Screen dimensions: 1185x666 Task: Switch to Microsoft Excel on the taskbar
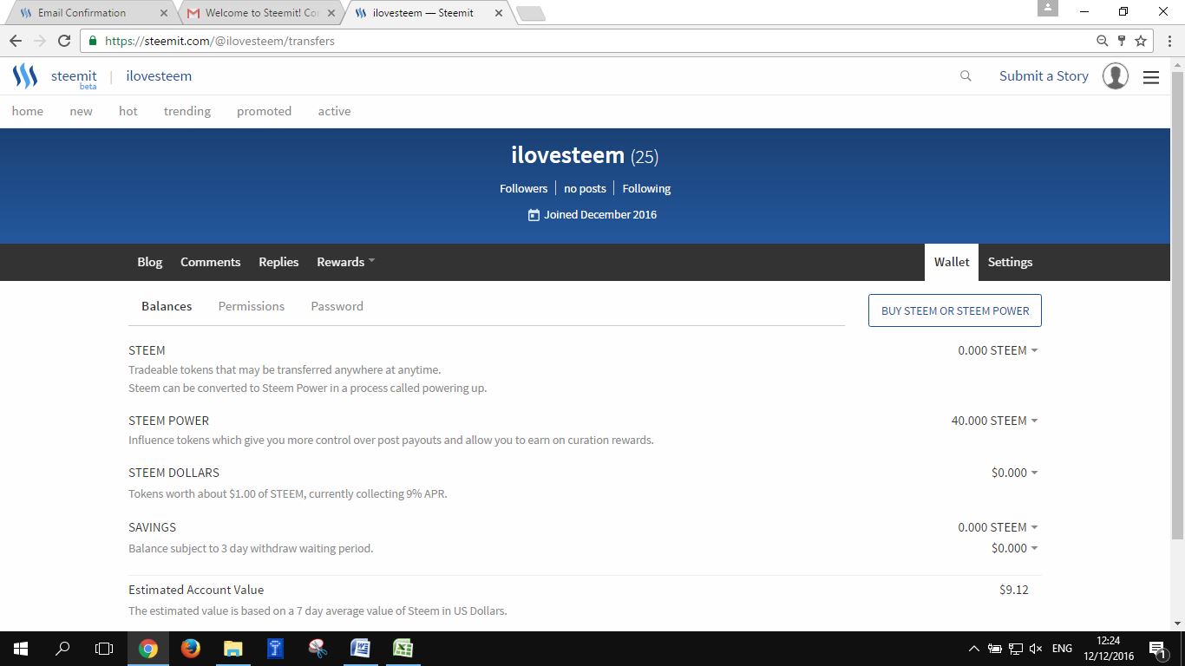click(403, 649)
